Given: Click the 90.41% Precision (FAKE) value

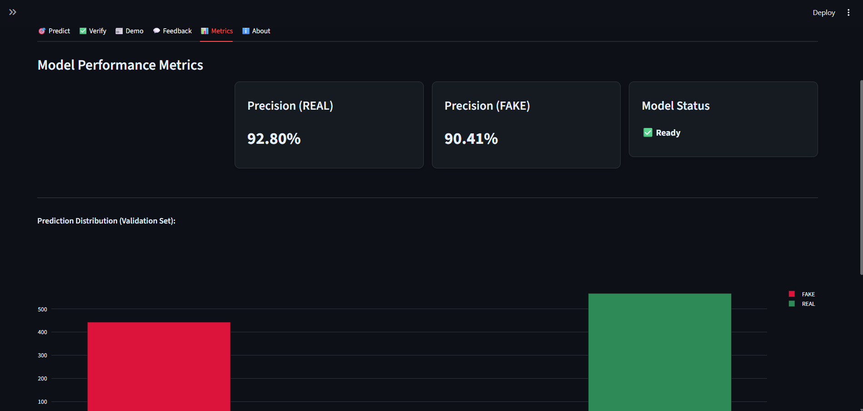Looking at the screenshot, I should 471,139.
